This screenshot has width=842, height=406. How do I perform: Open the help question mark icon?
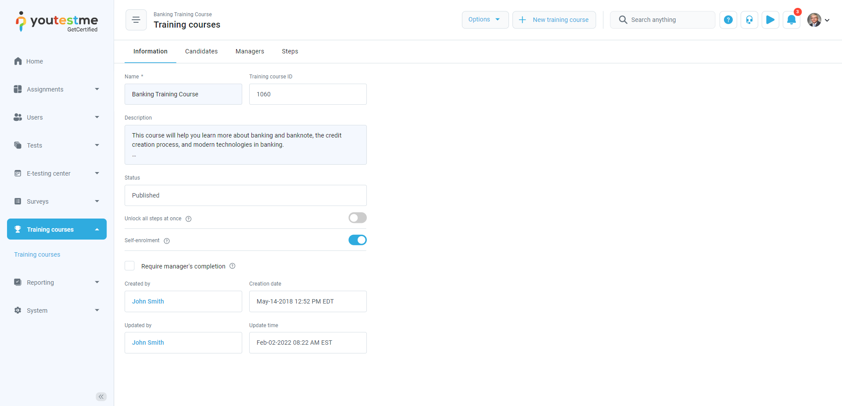point(728,20)
